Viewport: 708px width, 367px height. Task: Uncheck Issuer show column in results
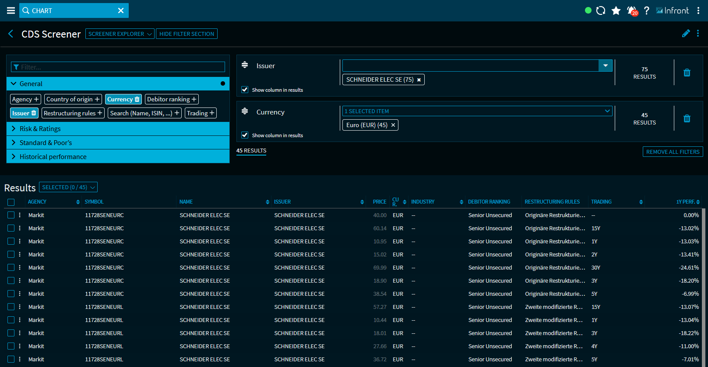click(x=245, y=90)
